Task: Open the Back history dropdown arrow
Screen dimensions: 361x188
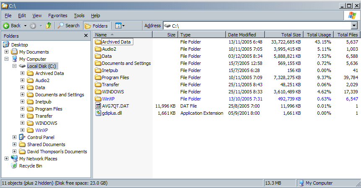Action: (x=25, y=26)
